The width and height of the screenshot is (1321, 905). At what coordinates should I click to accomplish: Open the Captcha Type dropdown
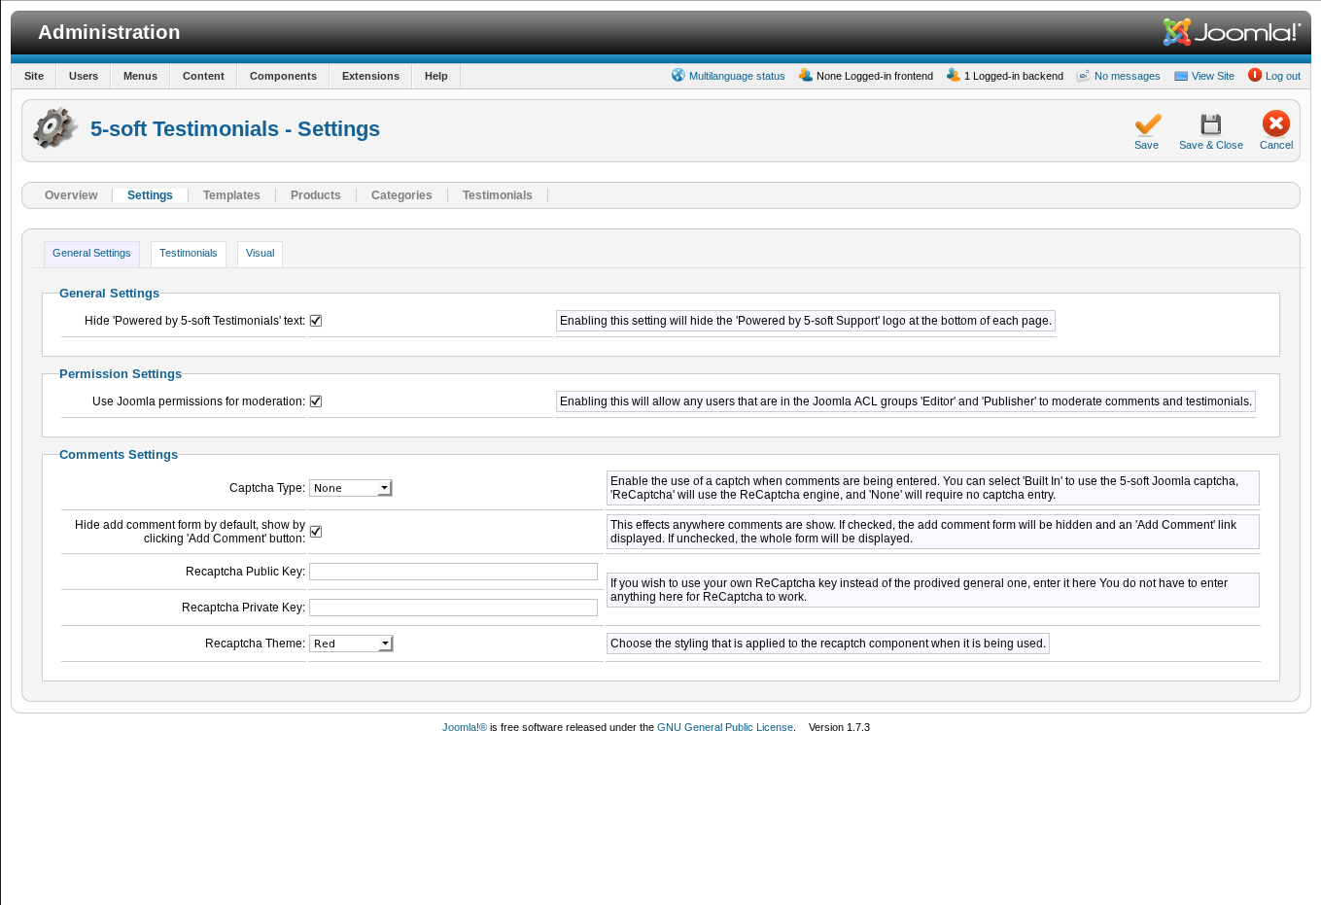click(351, 488)
